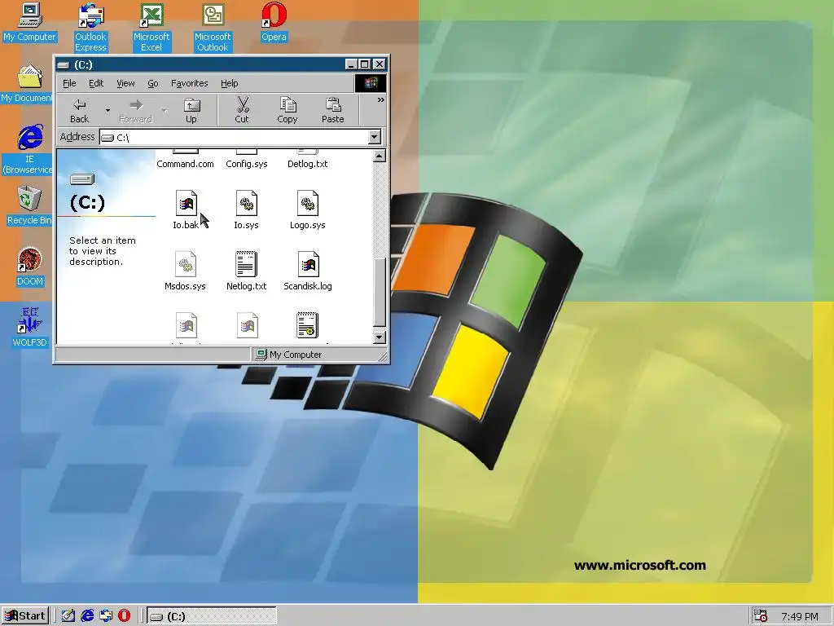Open the Back history dropdown arrow

(108, 110)
